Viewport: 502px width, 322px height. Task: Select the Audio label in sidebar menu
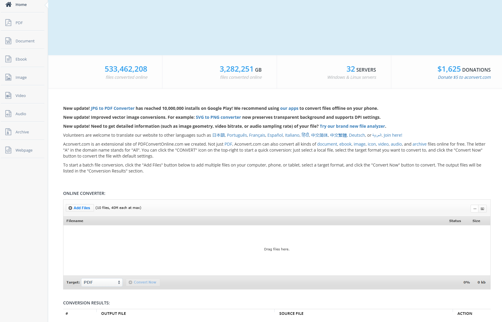coord(21,114)
